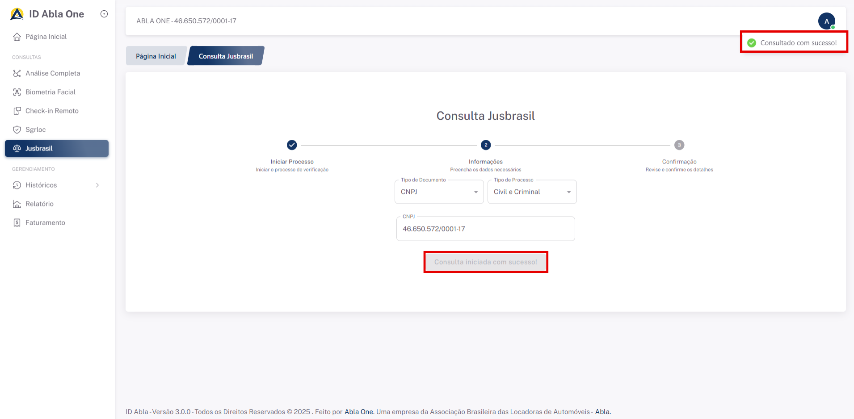Select the Biometria Facial face icon

tap(17, 92)
